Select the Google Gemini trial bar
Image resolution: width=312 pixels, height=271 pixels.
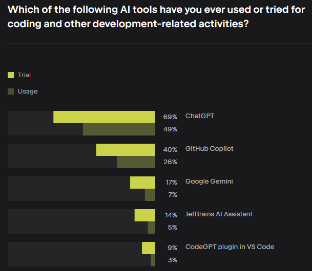coord(142,183)
